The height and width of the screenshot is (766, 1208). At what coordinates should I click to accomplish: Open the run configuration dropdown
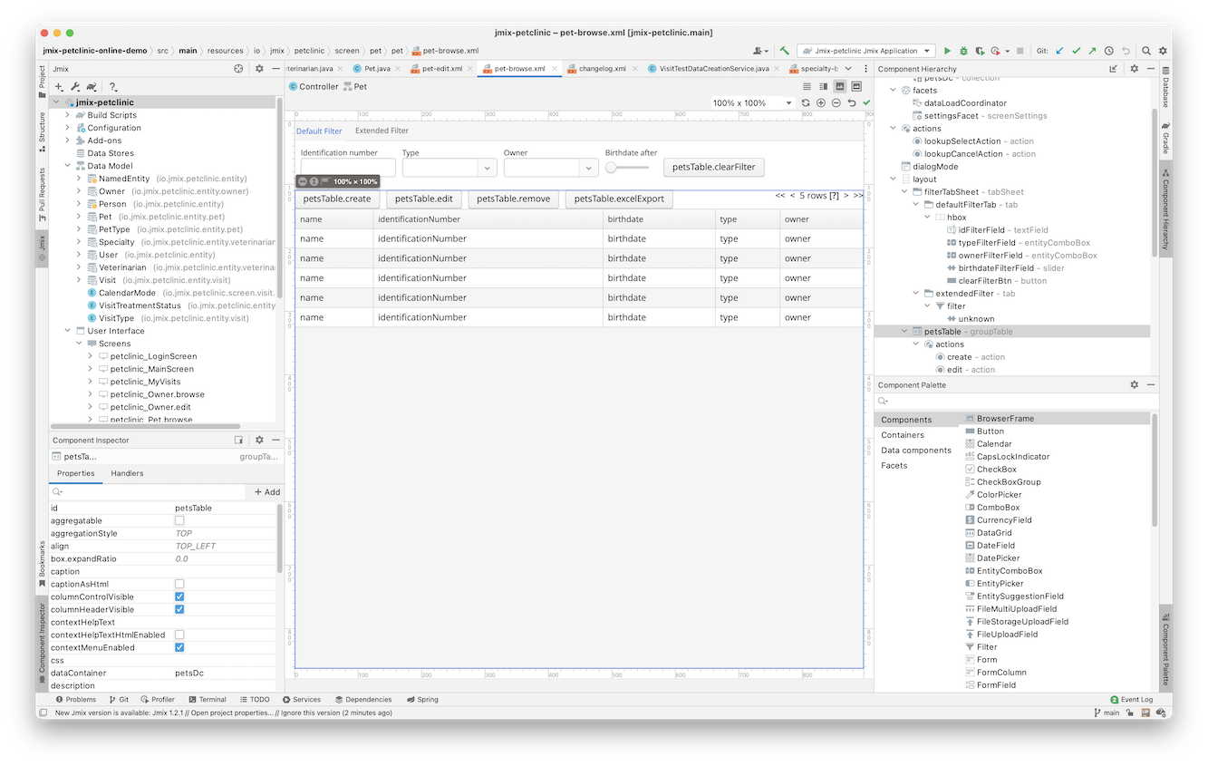(x=928, y=52)
